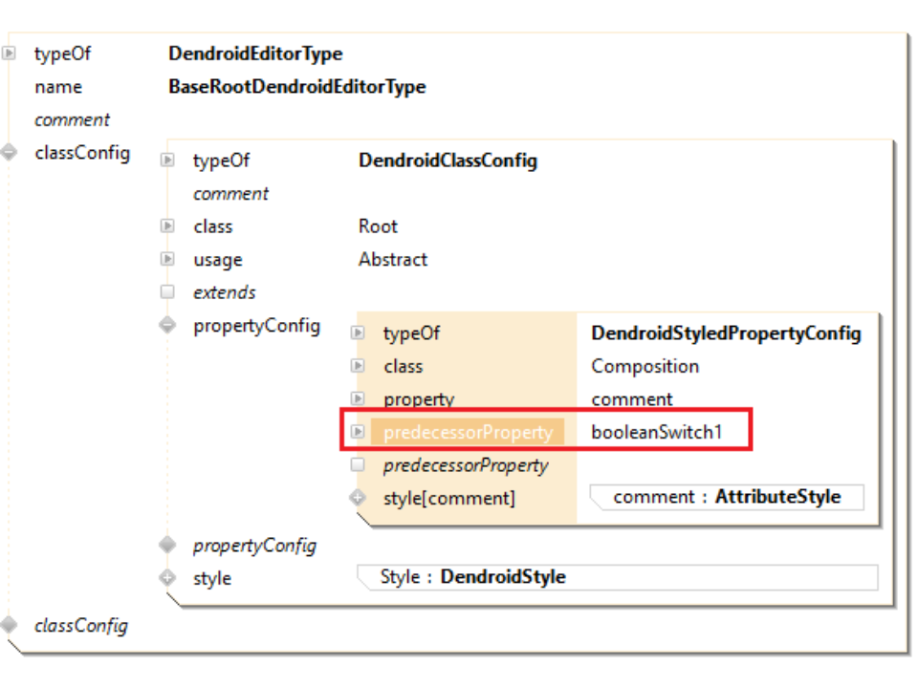
Task: Click the arrow icon beside typeOf DendroidClassConfig
Action: [x=167, y=161]
